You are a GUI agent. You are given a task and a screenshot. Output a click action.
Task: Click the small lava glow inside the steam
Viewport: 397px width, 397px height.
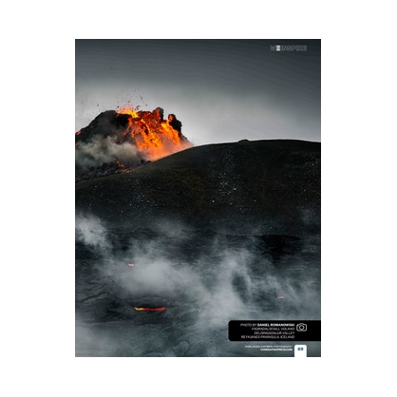pos(130,265)
